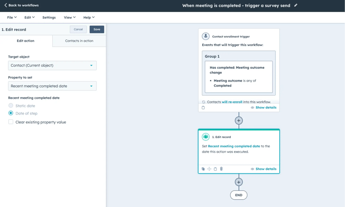345x207 pixels.
Task: Click the contact enrollment trigger avatar icon
Action: 206,36
